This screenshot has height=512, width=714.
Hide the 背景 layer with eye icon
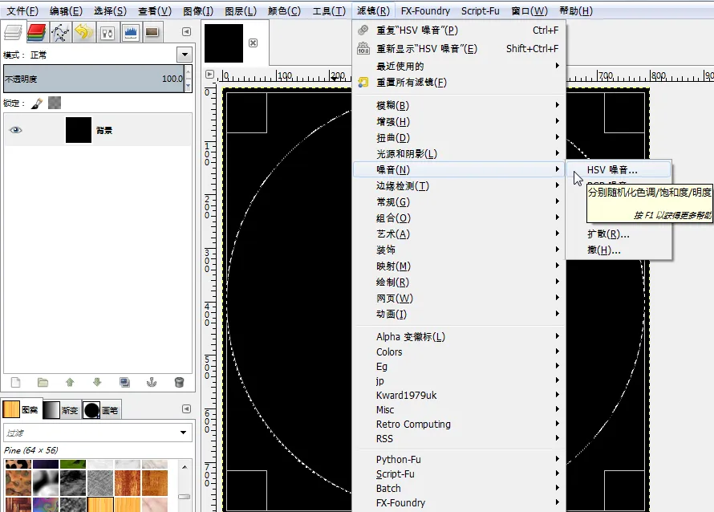(x=16, y=130)
